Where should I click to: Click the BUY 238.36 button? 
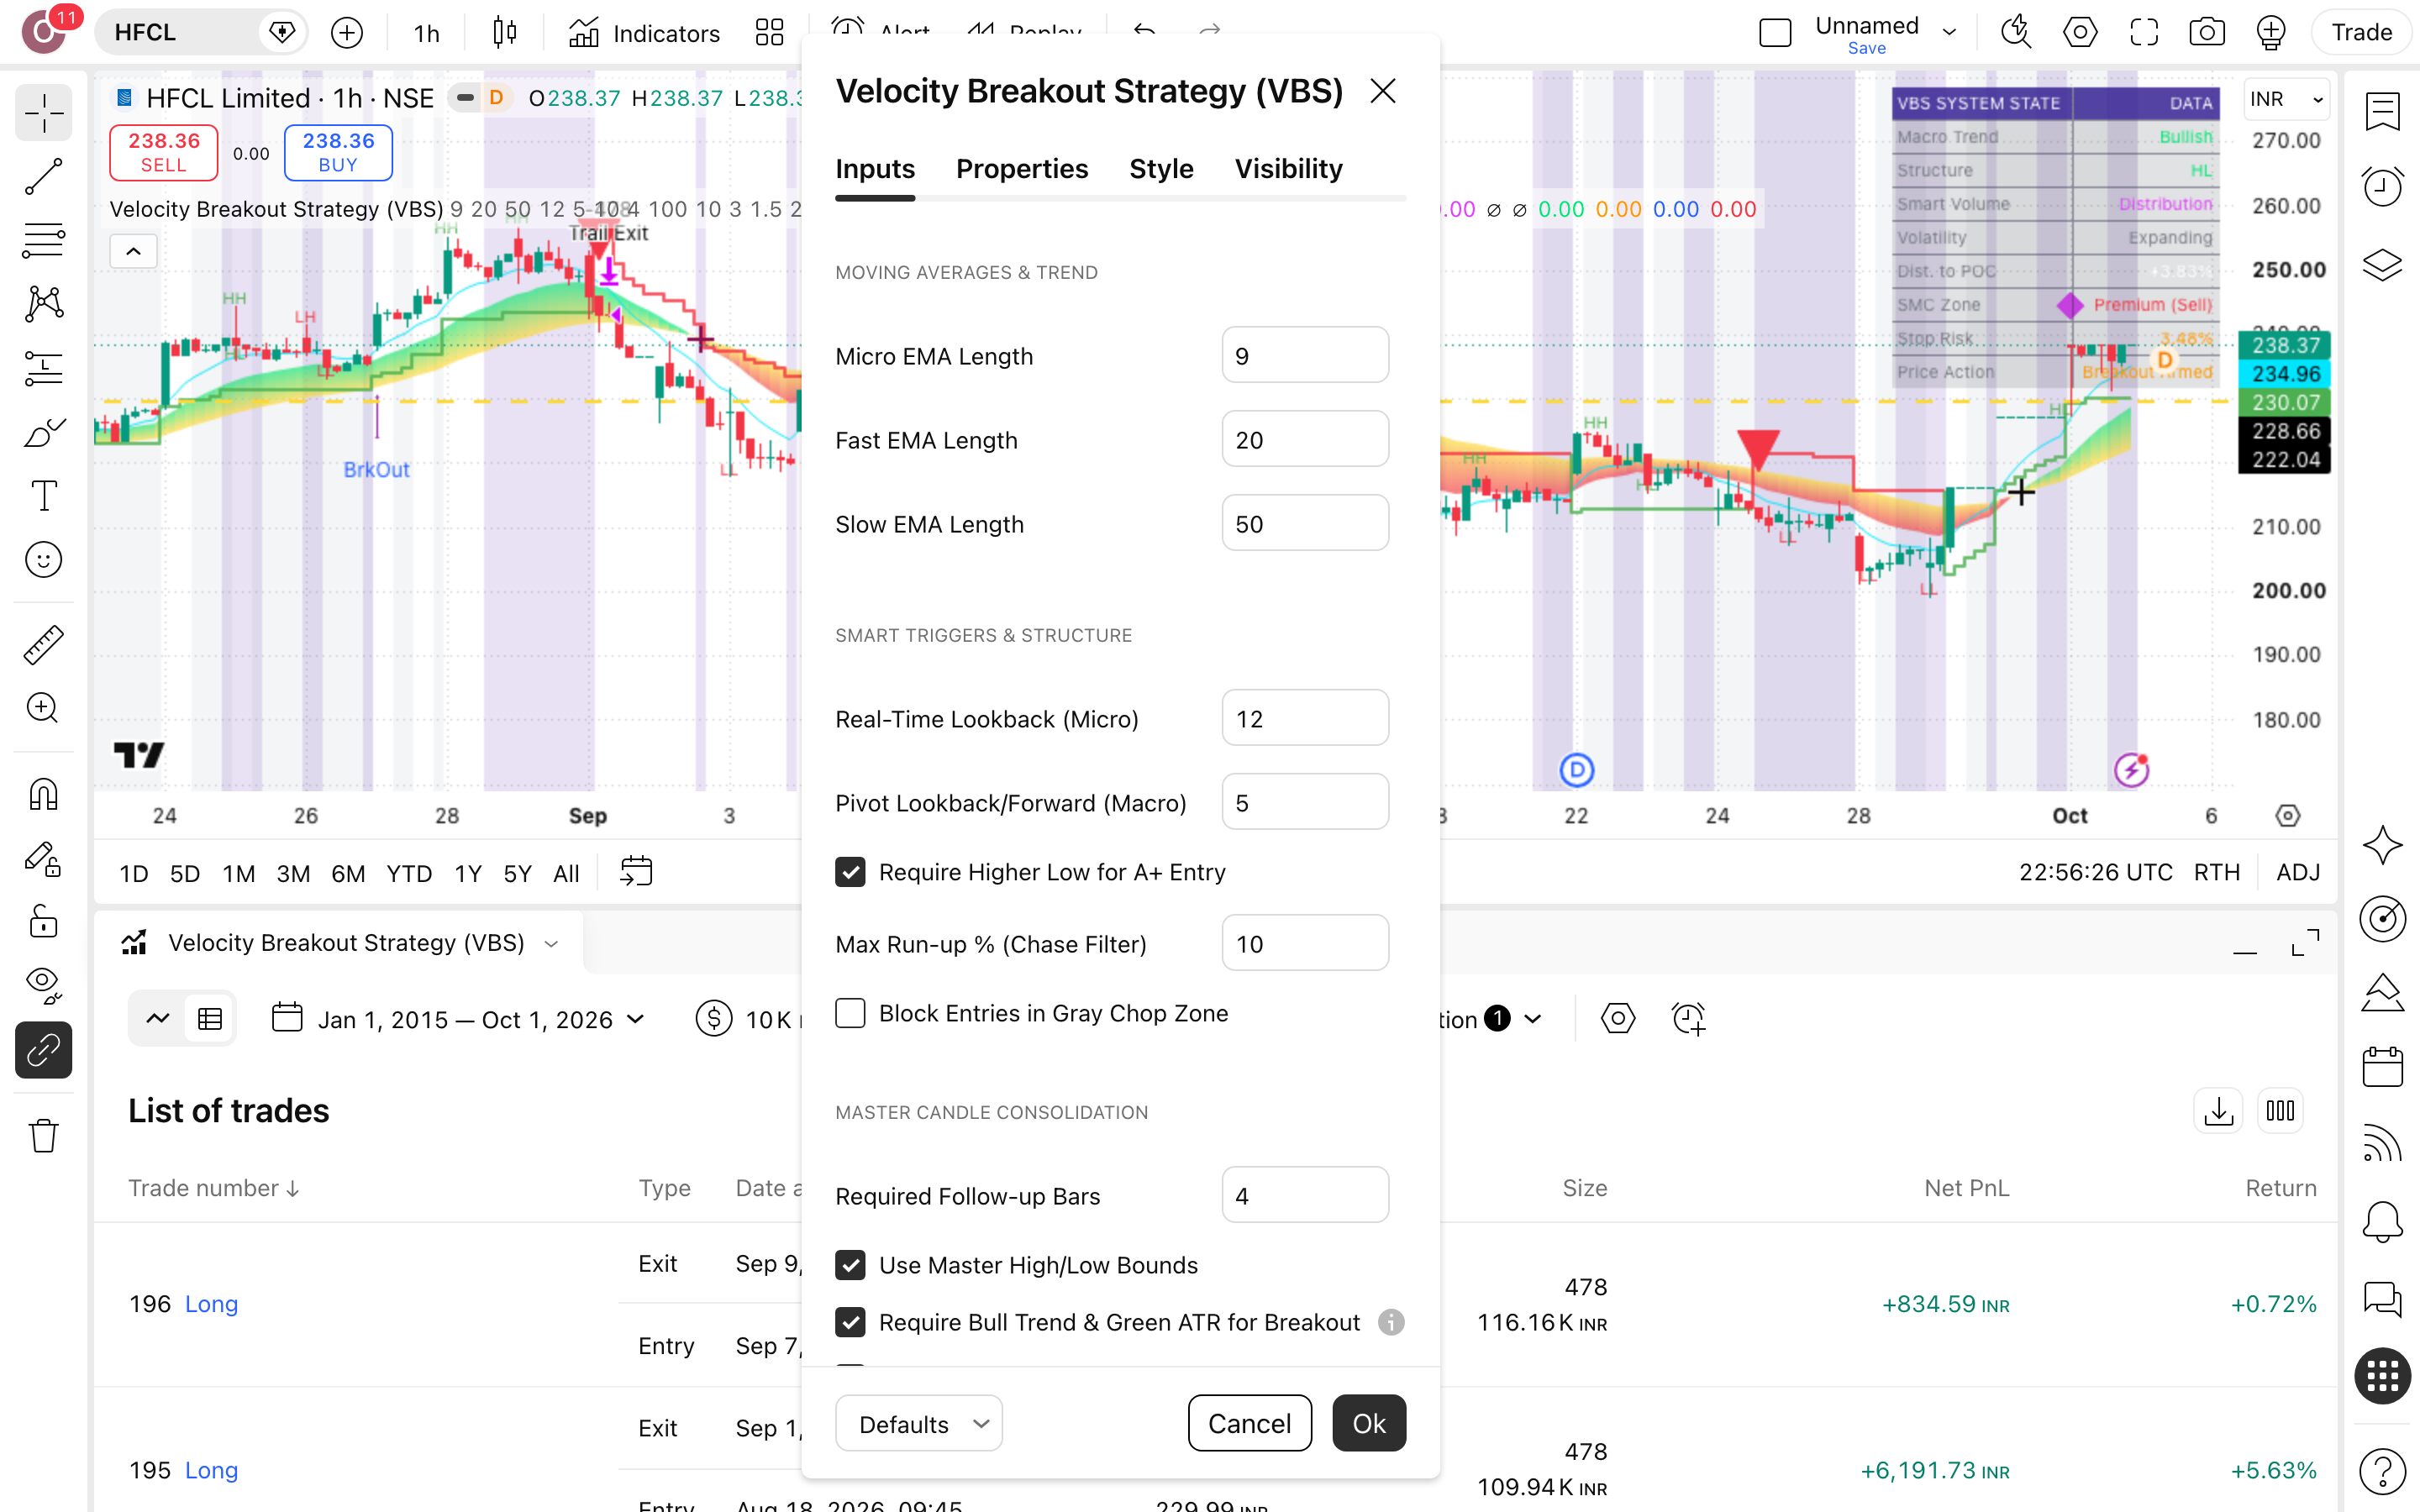(x=338, y=152)
